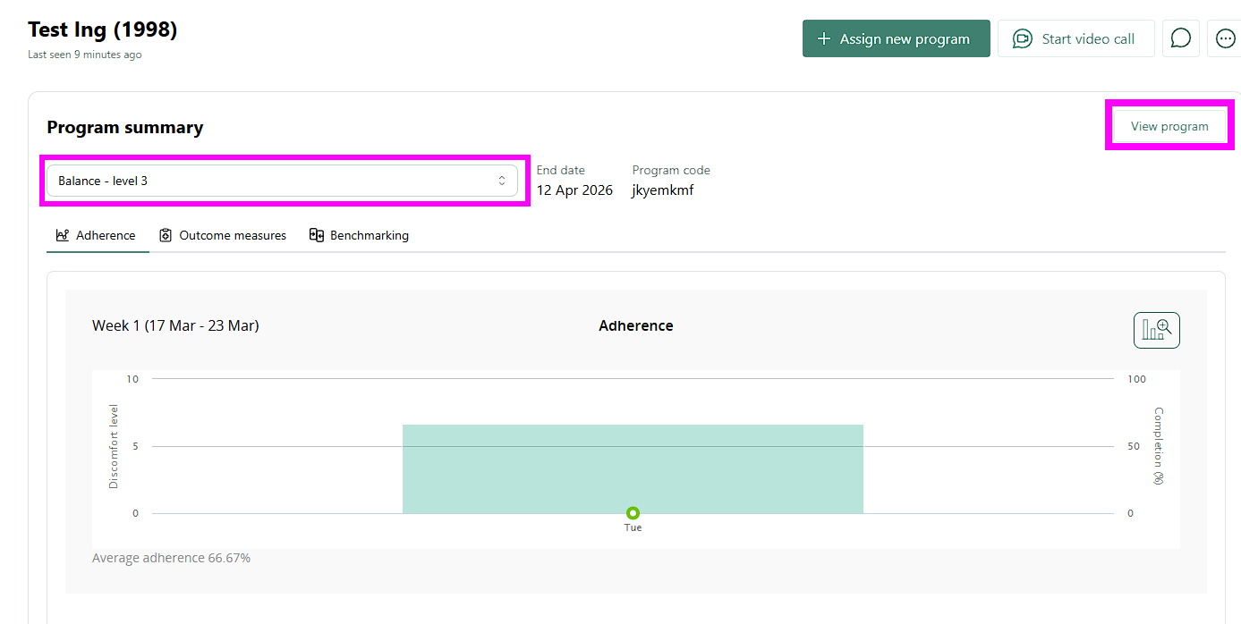Switch to the Outcome measures tab
1241x624 pixels.
pyautogui.click(x=224, y=235)
